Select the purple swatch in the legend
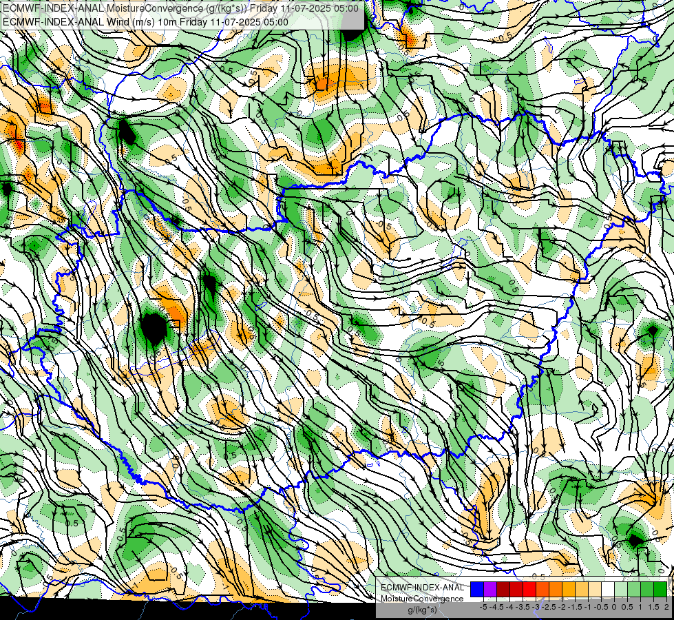This screenshot has width=674, height=620. [x=490, y=589]
